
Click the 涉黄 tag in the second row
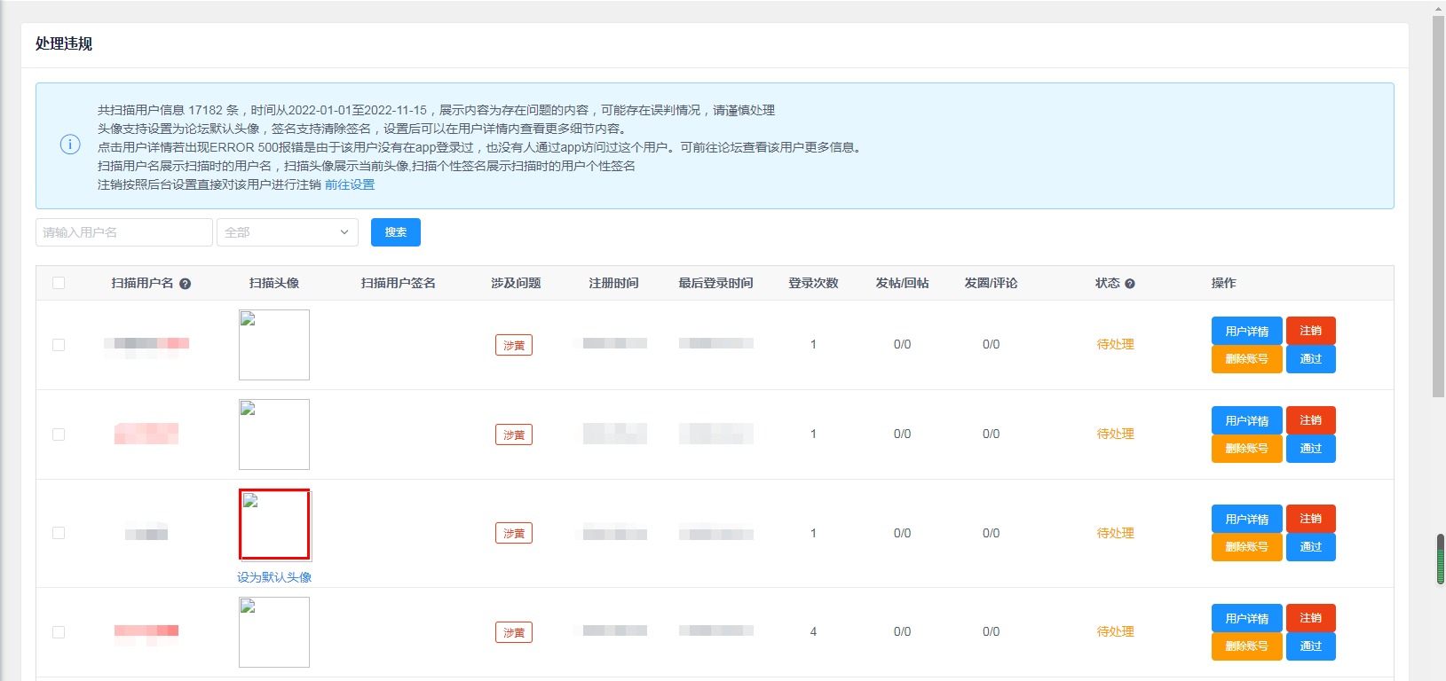[x=514, y=434]
